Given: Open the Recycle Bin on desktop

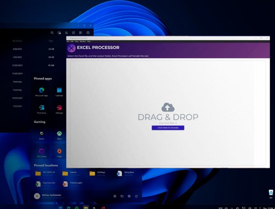Looking at the screenshot, I should click(271, 194).
